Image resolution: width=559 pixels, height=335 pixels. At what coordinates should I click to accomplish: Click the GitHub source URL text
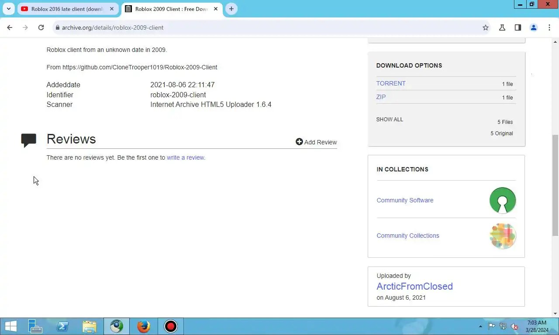point(140,67)
